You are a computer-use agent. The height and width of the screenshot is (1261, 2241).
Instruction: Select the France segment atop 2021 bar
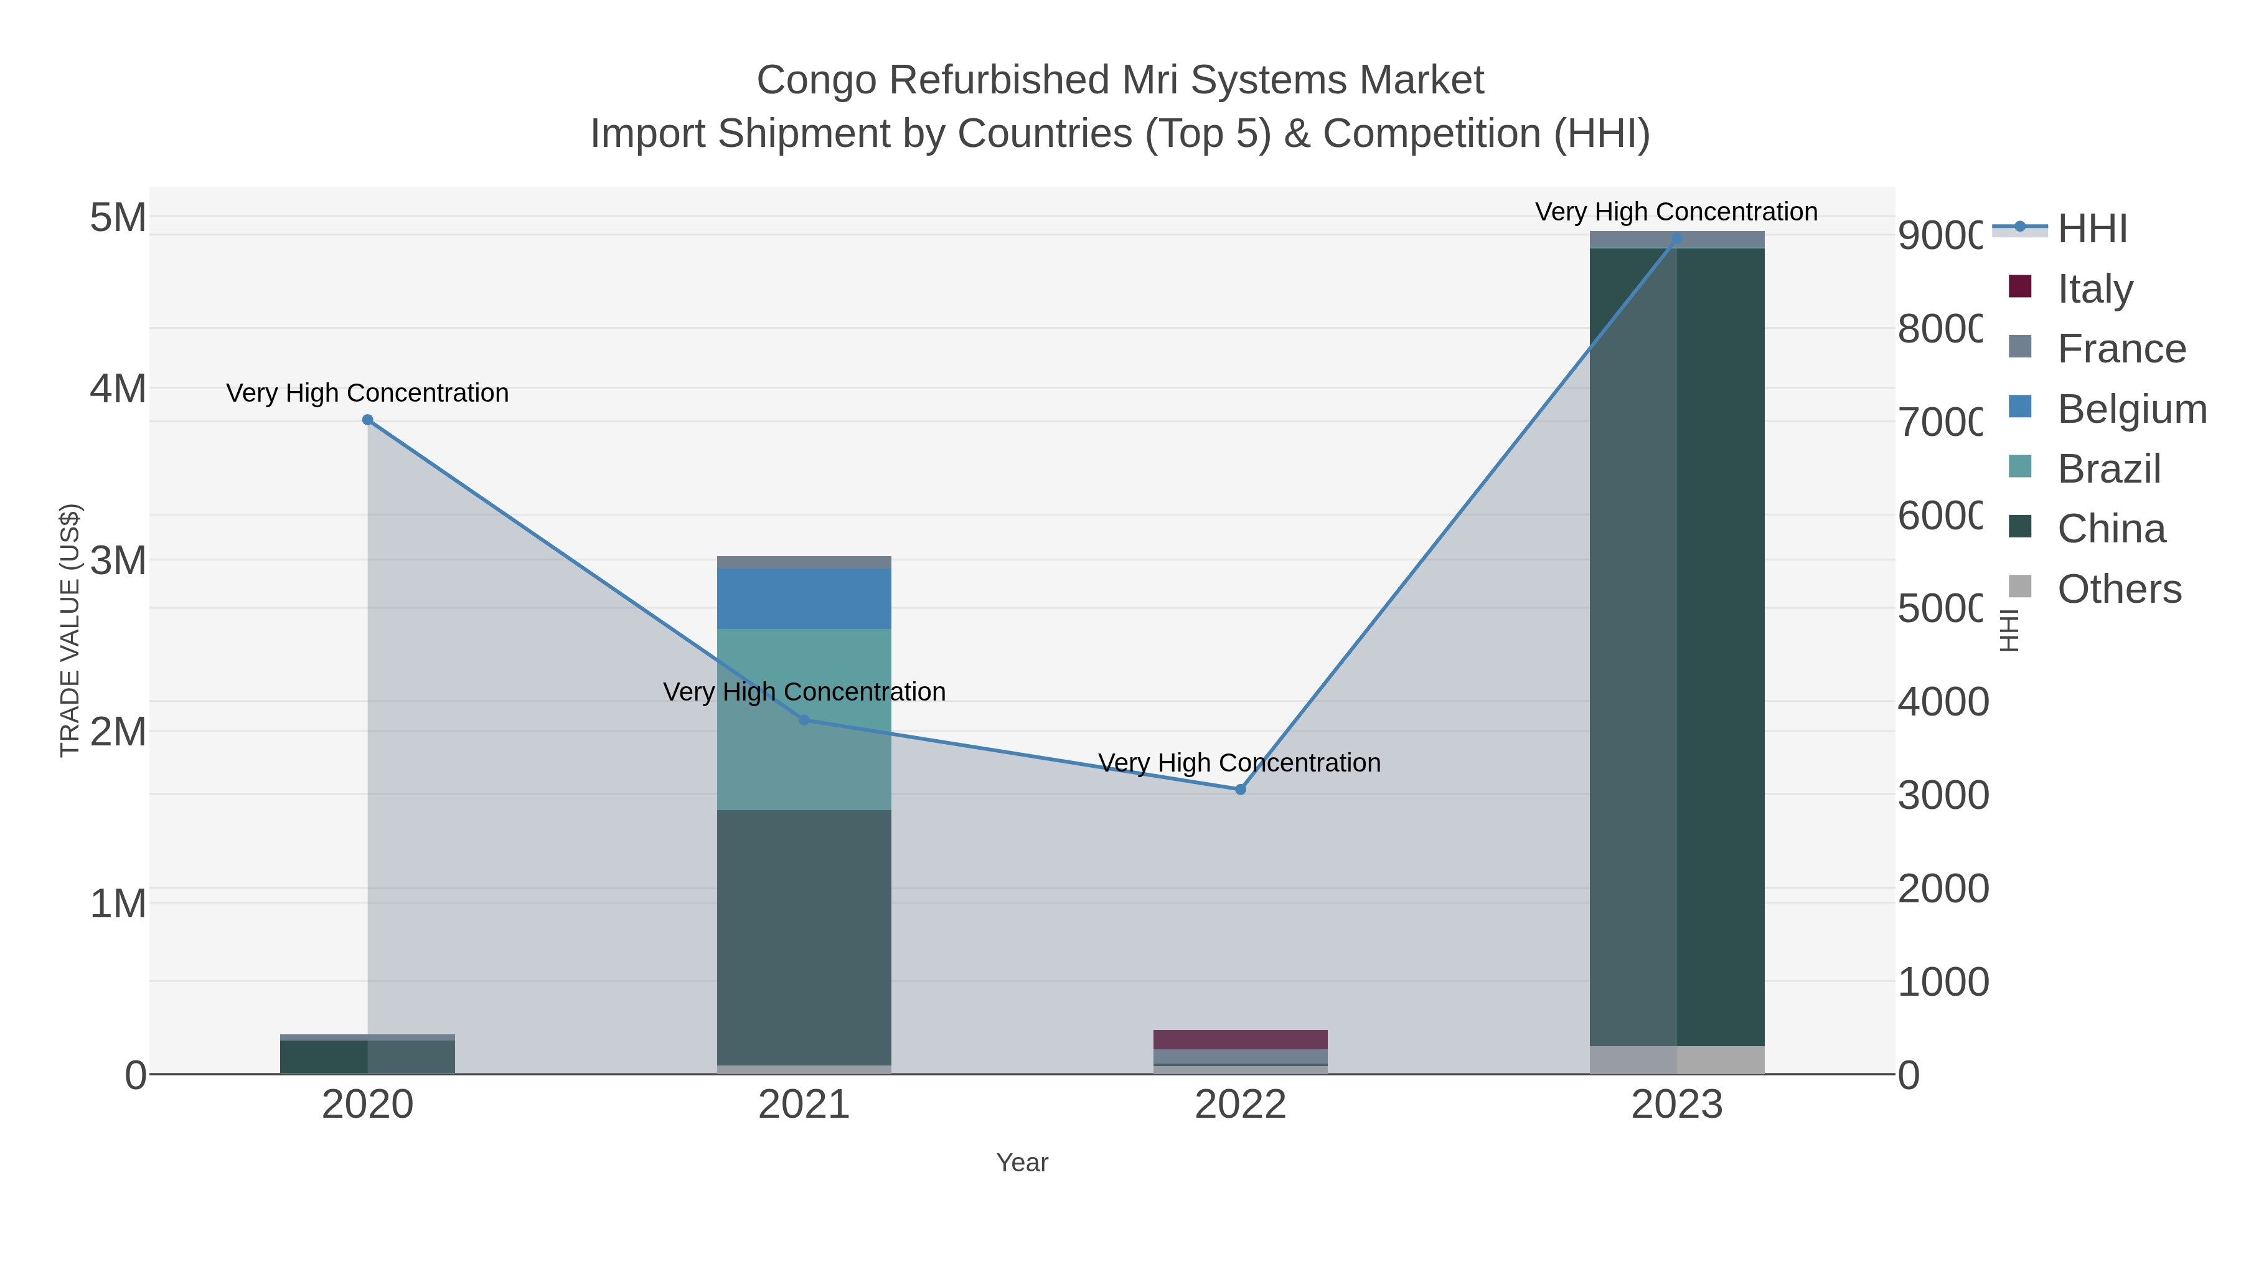pyautogui.click(x=804, y=562)
